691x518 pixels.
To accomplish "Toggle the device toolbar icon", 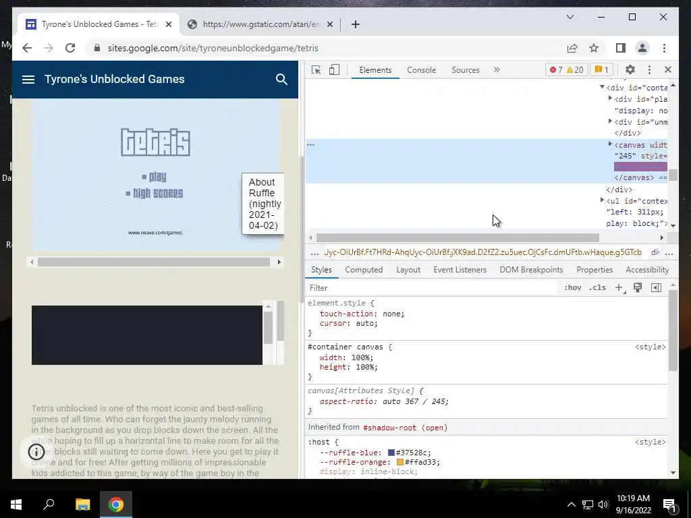I will point(334,69).
